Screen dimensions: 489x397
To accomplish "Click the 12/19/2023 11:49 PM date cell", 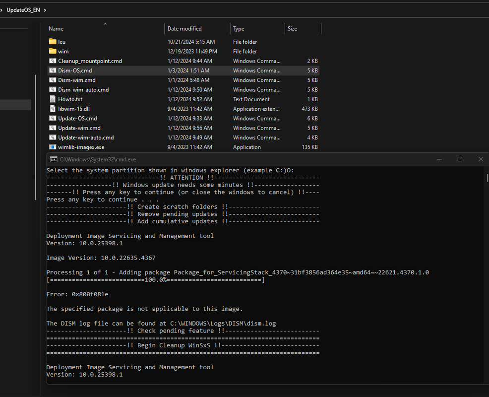I will [192, 52].
